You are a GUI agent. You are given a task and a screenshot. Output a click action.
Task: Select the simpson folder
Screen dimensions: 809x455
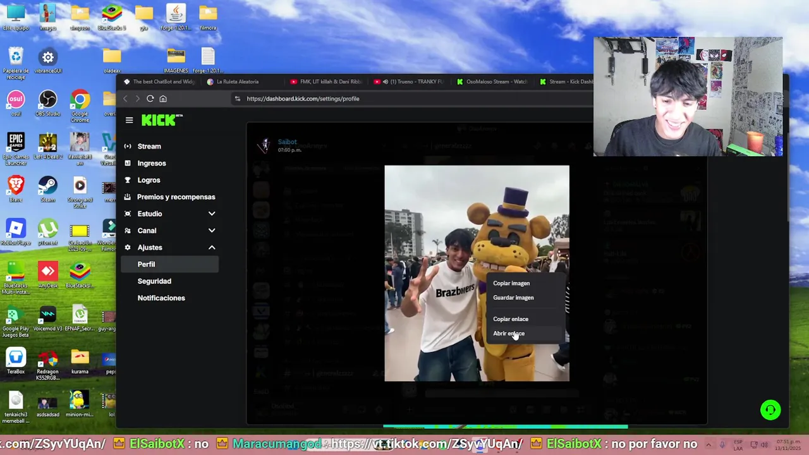(x=80, y=18)
